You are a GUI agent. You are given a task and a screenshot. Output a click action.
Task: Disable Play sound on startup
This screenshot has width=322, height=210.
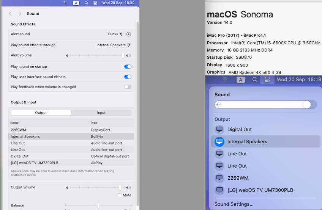point(128,67)
